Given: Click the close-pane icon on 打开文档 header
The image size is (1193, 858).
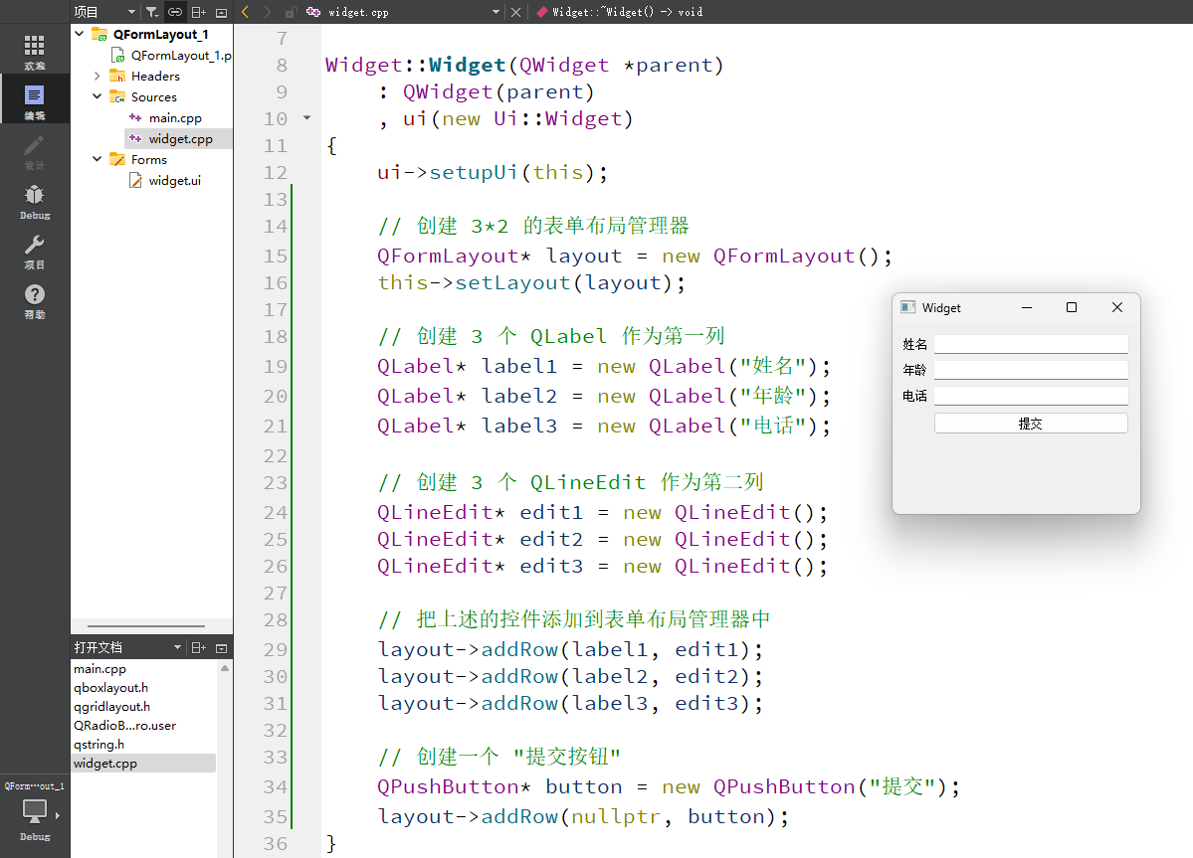Looking at the screenshot, I should [221, 646].
